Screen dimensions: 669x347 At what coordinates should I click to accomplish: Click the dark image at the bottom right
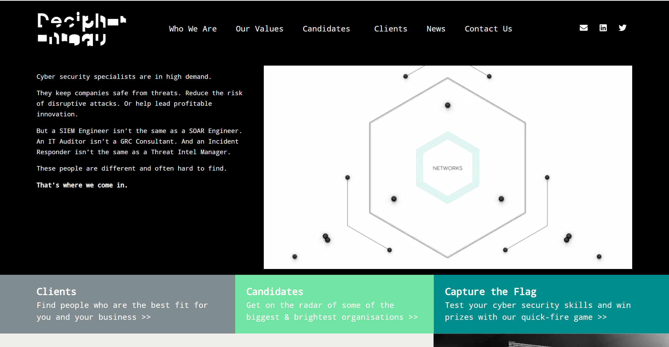point(551,341)
